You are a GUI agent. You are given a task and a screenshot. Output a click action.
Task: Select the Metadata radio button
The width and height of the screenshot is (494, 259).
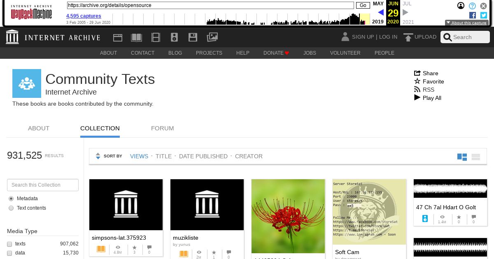(x=11, y=199)
